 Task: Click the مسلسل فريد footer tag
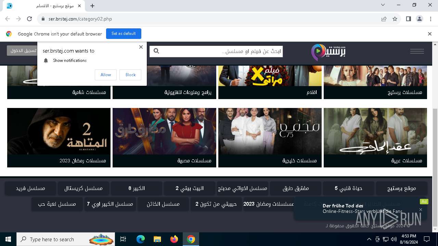[30, 188]
